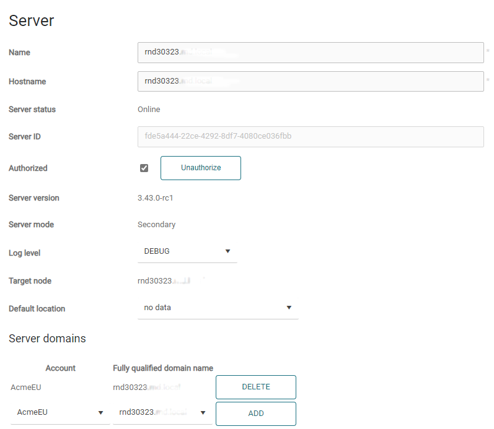The height and width of the screenshot is (429, 494).
Task: Select the AcmeEU account cell in table
Action: [x=25, y=388]
